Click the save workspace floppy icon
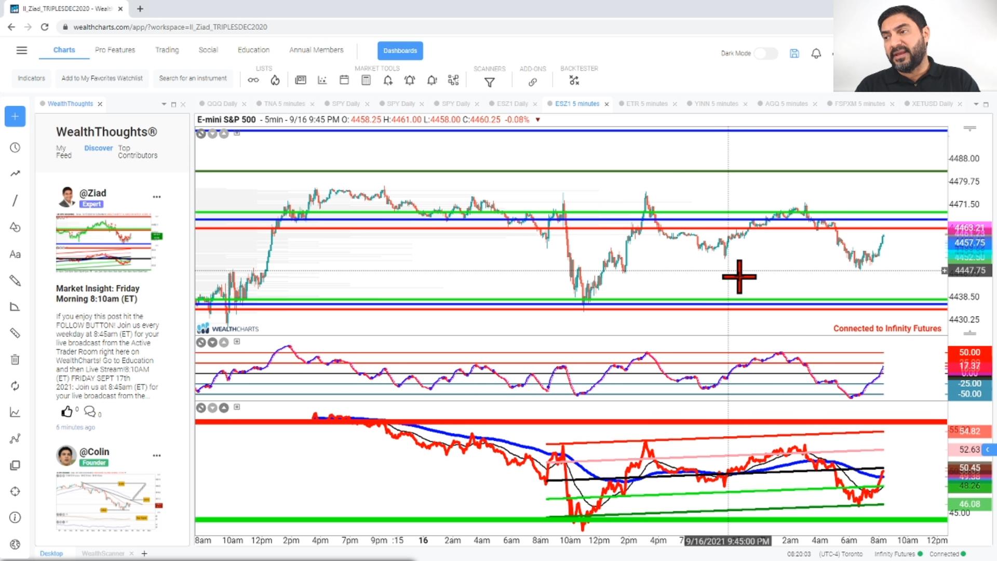Image resolution: width=997 pixels, height=561 pixels. pyautogui.click(x=794, y=53)
